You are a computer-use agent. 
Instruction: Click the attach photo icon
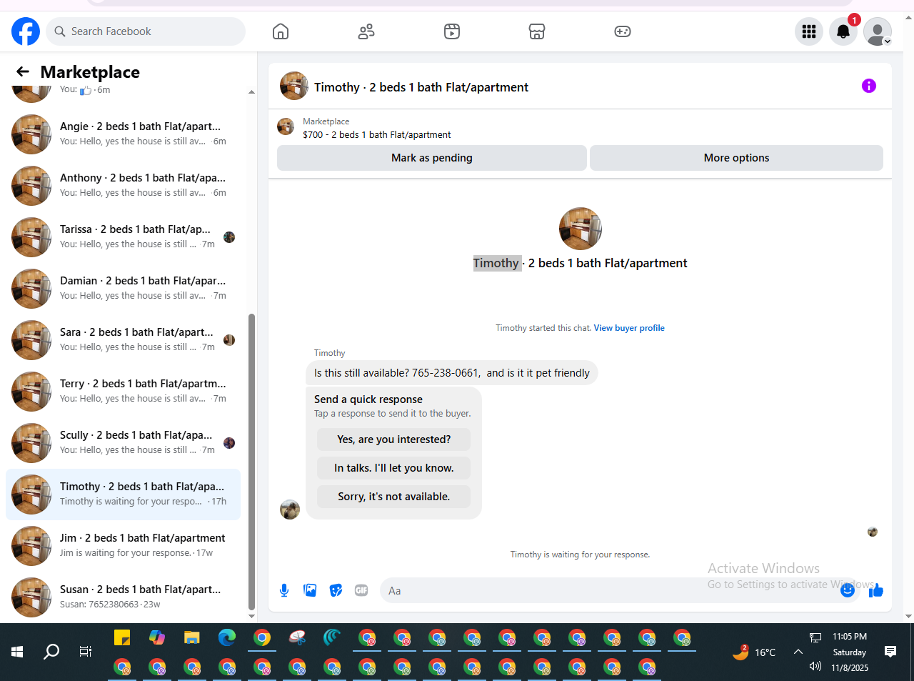pyautogui.click(x=310, y=590)
